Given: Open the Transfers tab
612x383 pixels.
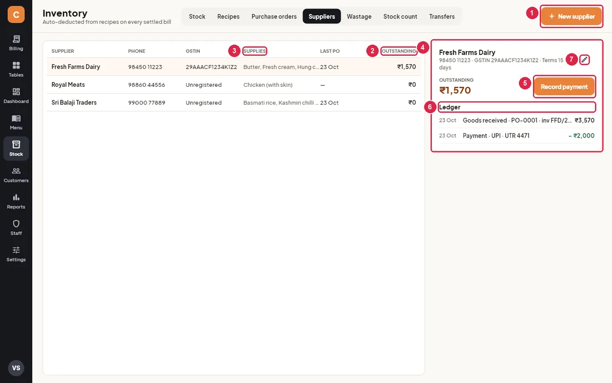Looking at the screenshot, I should (x=442, y=16).
